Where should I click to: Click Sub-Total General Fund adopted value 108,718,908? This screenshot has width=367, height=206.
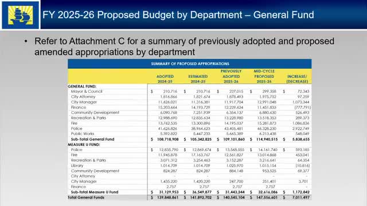167,139
